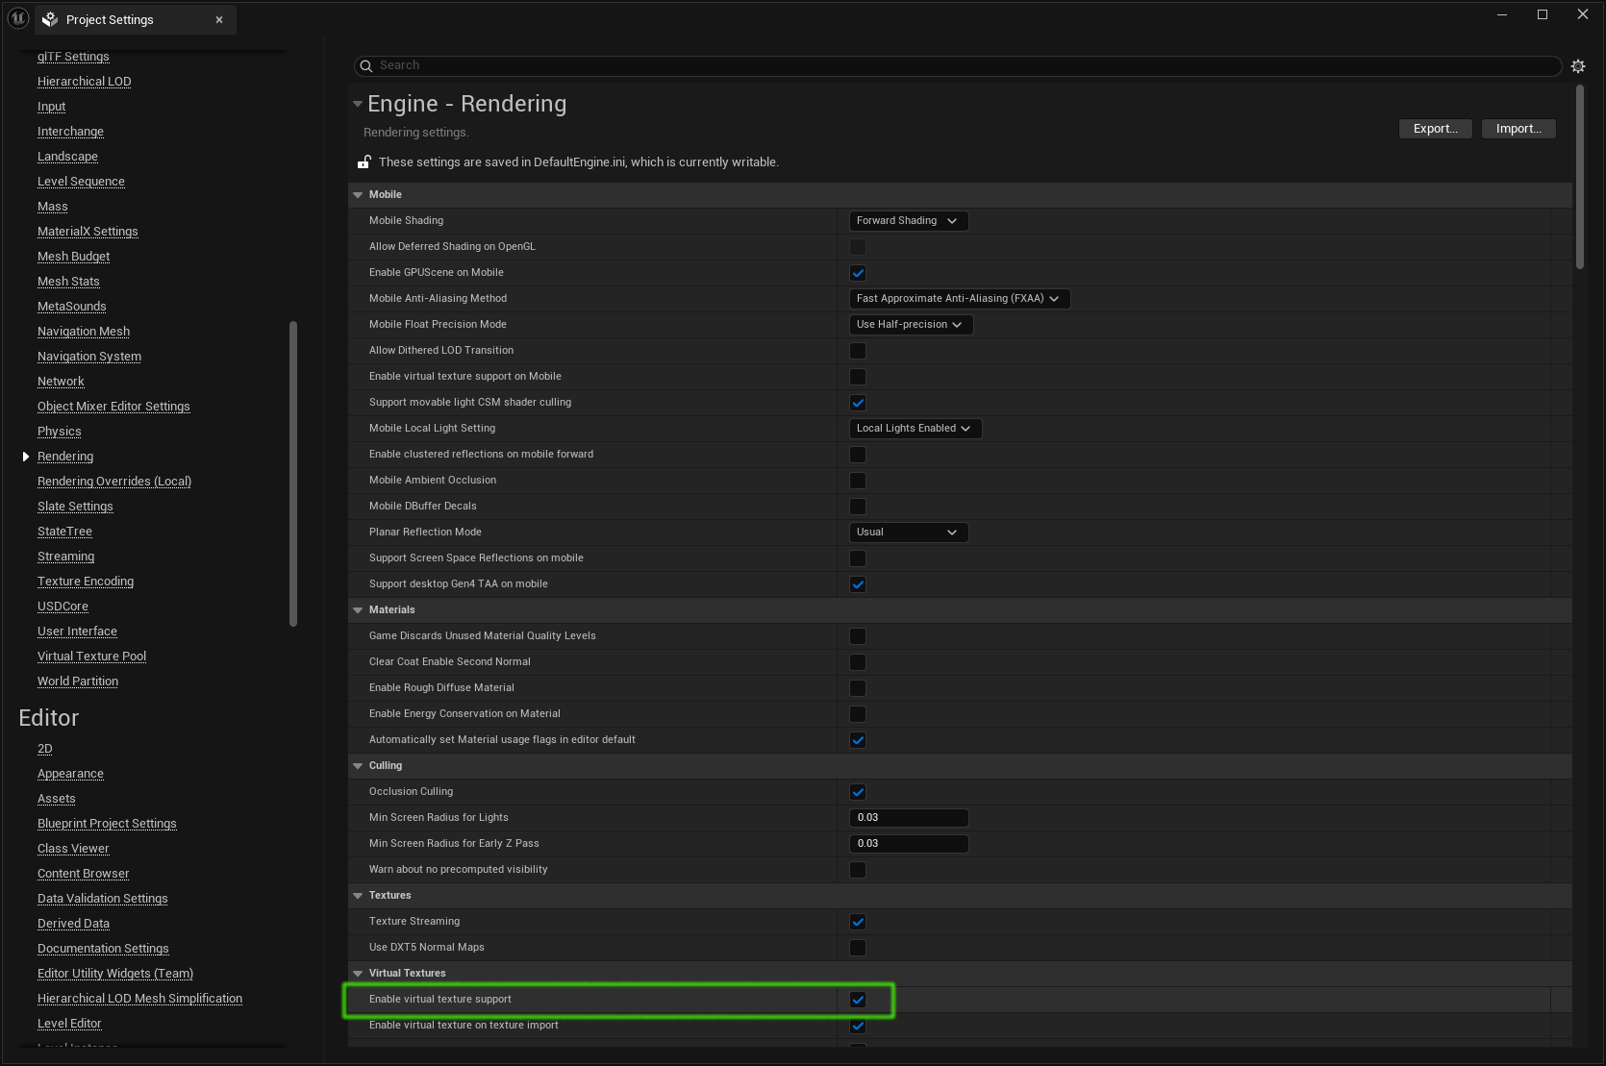
Task: Enable Energy Conservation on Material
Action: click(858, 714)
